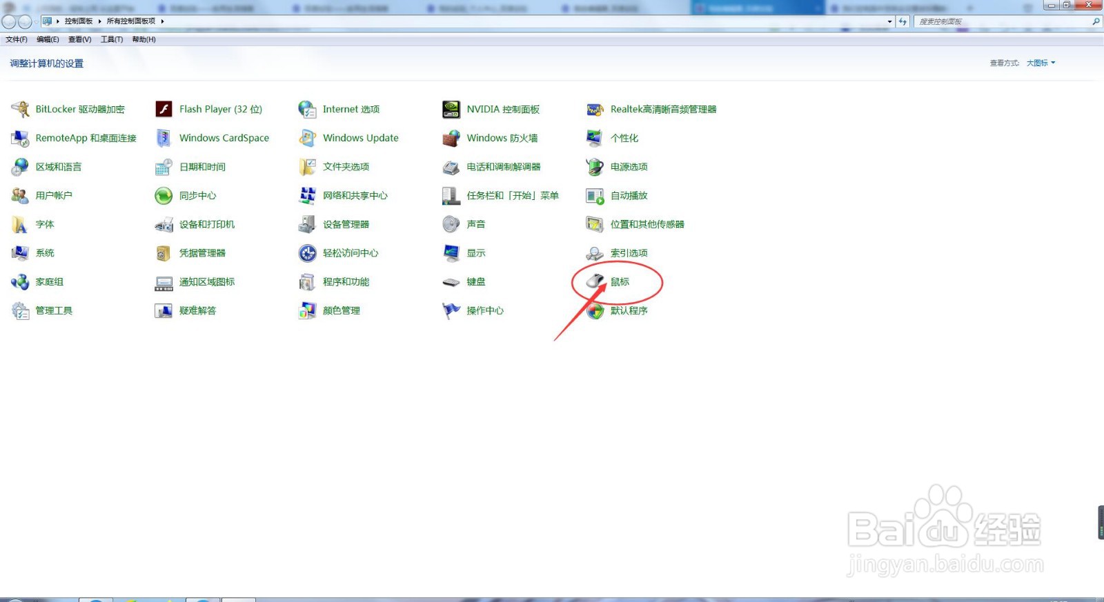Open the 显示 monitor icon
Screen dimensions: 1104x602
[x=451, y=253]
